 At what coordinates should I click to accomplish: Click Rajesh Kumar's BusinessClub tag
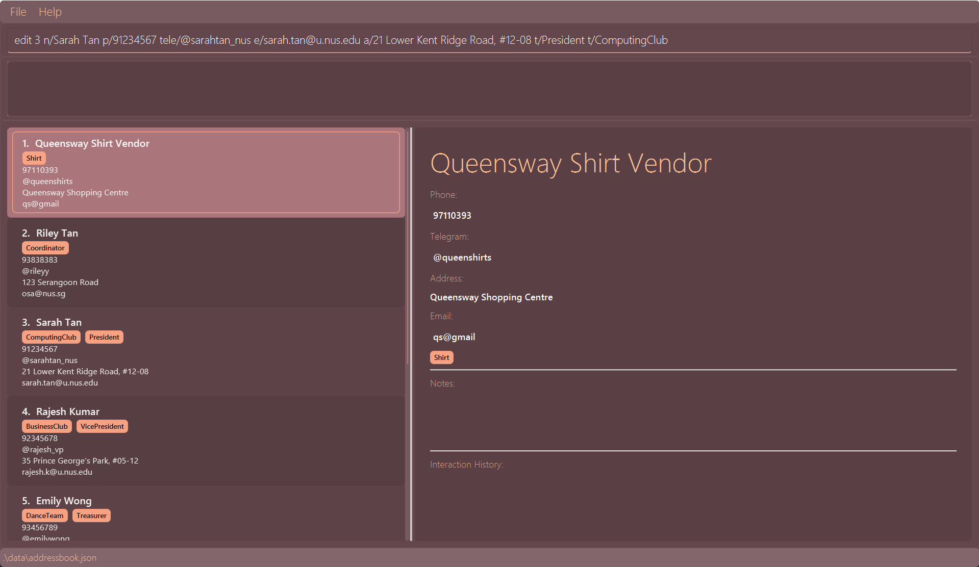[x=47, y=427]
